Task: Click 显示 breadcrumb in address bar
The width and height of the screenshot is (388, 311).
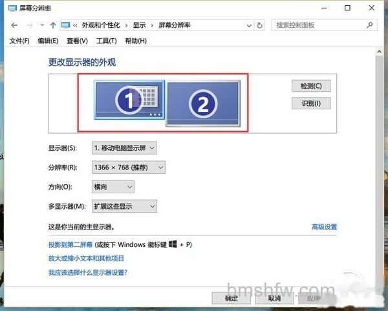Action: [139, 25]
